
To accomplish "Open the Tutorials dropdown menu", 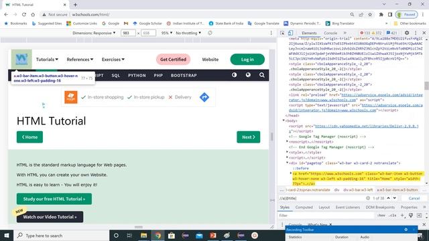I will pos(47,60).
